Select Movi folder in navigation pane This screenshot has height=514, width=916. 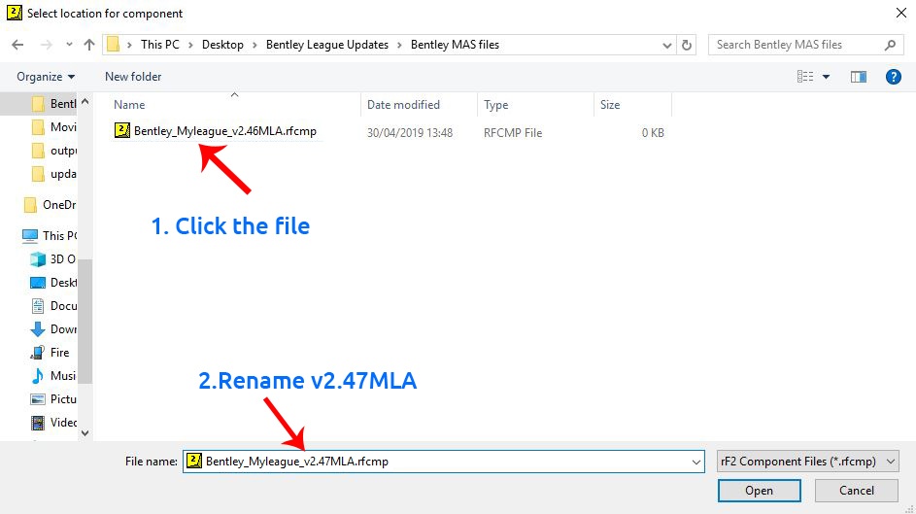click(x=53, y=126)
